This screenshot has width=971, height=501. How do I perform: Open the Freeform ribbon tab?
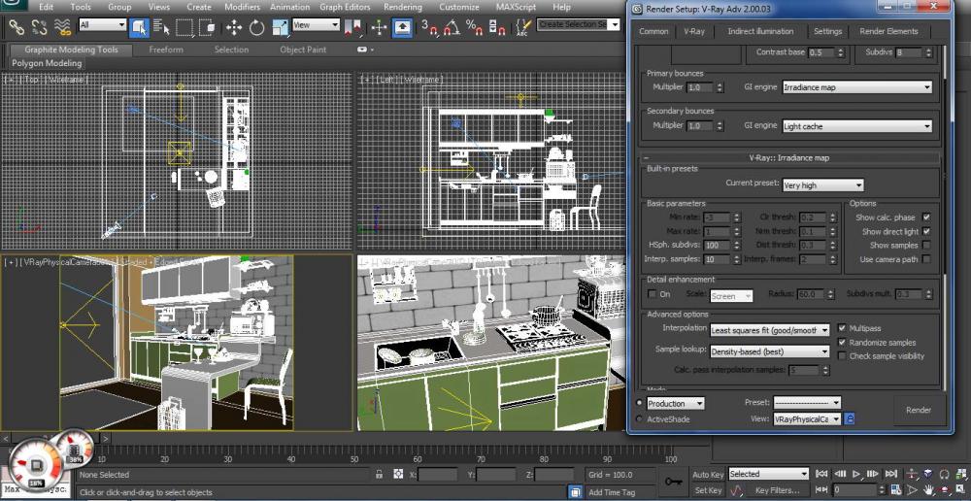click(166, 50)
